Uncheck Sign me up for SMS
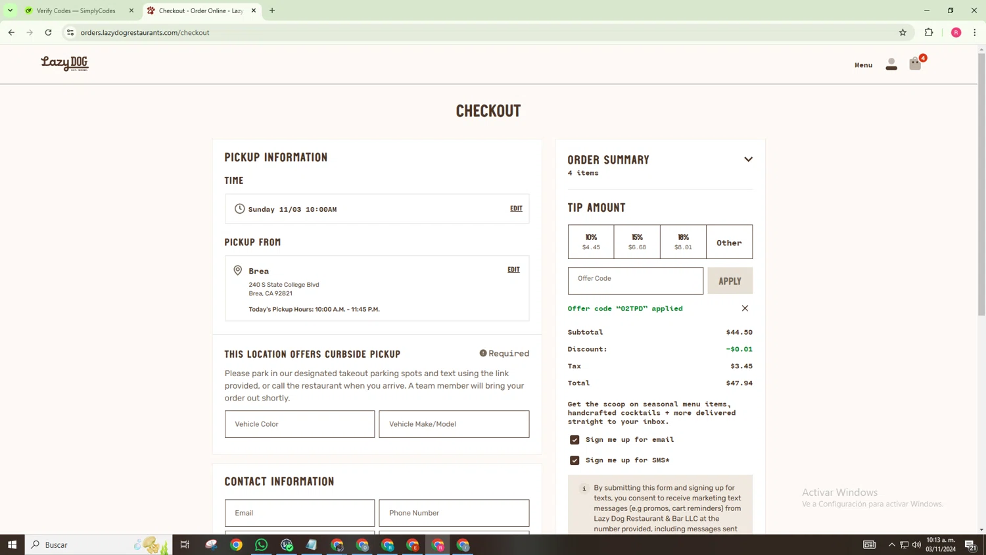 coord(575,460)
